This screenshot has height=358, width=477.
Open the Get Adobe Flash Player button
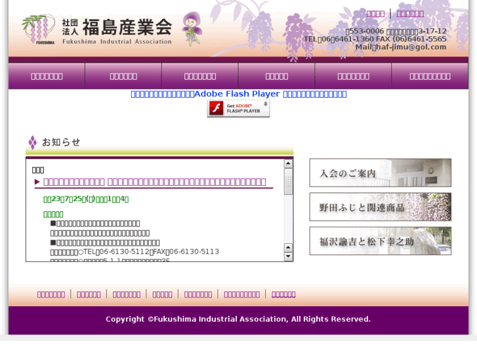tap(239, 108)
